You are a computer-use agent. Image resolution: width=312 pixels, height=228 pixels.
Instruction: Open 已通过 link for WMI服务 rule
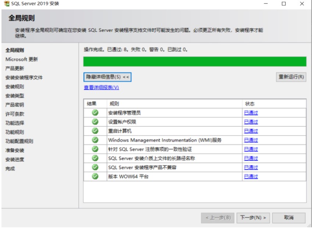(x=251, y=140)
